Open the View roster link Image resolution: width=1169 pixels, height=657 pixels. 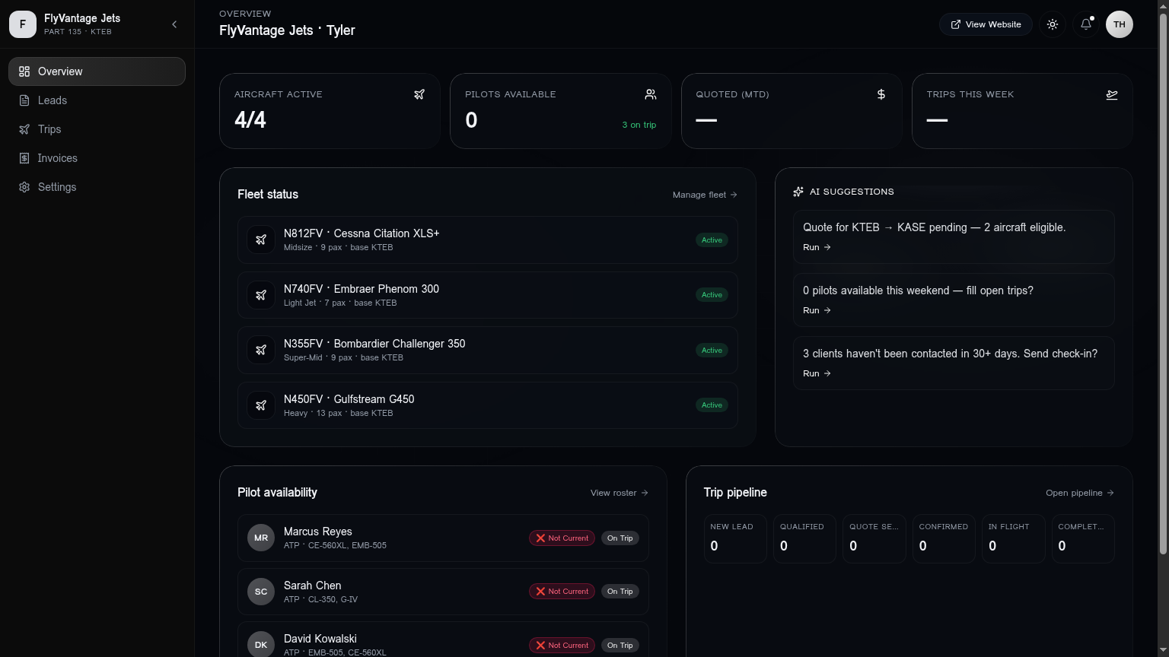(620, 493)
